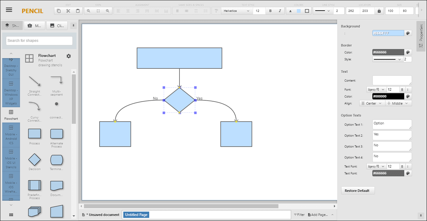The width and height of the screenshot is (427, 221).
Task: Open the Background color picker palette
Action: [x=408, y=33]
